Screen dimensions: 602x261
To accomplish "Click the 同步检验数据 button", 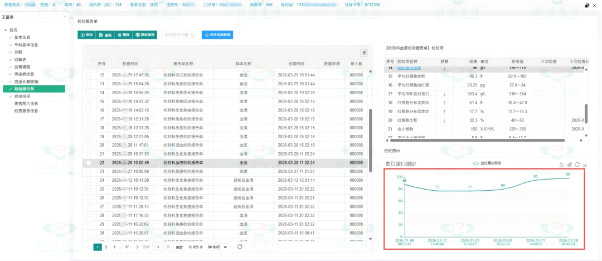I will click(217, 35).
